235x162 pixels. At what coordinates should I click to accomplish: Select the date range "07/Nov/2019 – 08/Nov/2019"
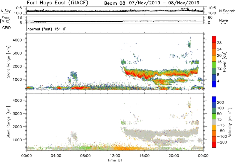(164, 3)
